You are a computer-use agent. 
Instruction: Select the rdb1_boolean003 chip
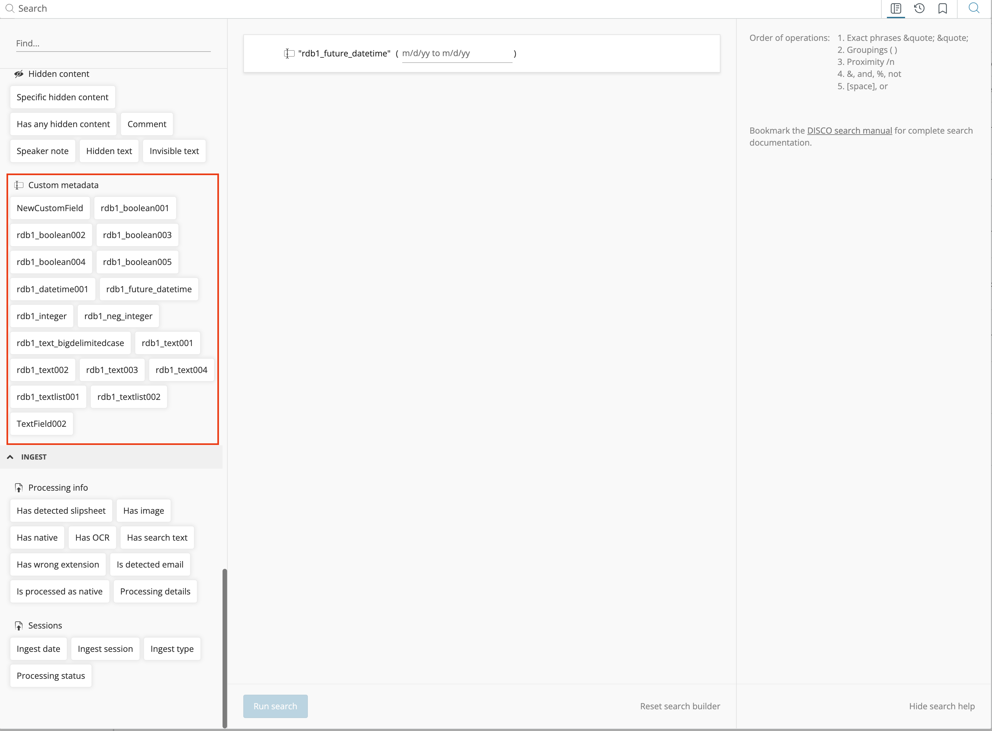(x=137, y=235)
